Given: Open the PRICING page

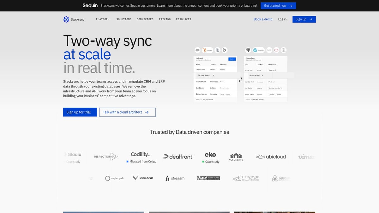Looking at the screenshot, I should [165, 19].
